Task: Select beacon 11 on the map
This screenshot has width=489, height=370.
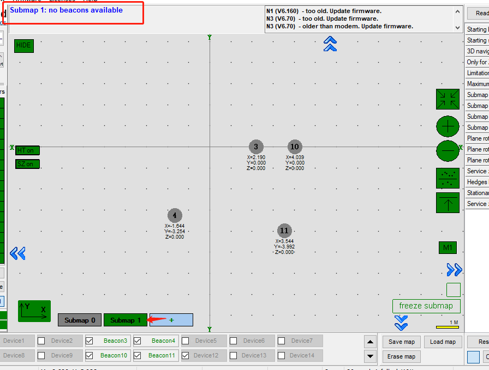Action: point(284,231)
